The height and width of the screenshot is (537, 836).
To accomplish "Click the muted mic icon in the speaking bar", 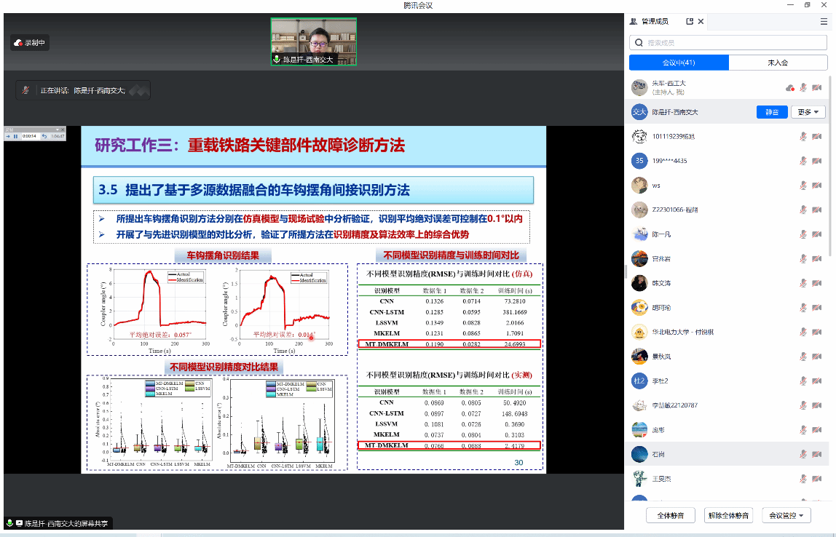I will [26, 91].
